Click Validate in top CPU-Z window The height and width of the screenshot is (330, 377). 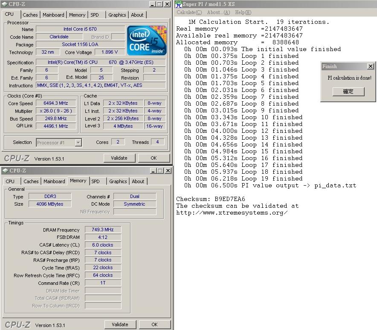coord(119,158)
